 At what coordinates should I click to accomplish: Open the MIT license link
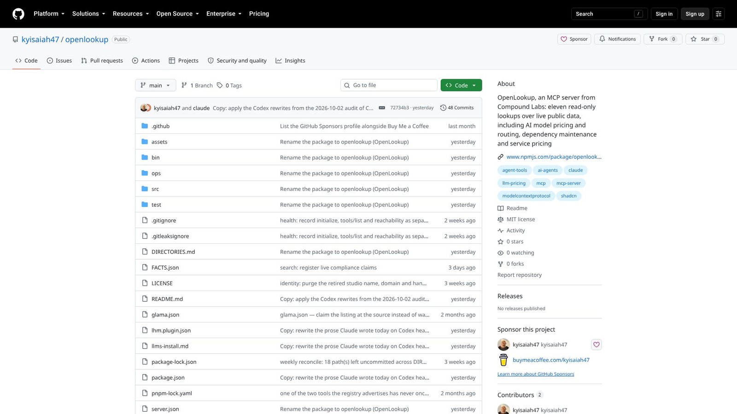pos(516,219)
